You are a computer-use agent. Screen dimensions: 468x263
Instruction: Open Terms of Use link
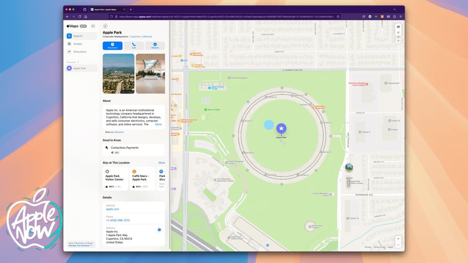379,247
